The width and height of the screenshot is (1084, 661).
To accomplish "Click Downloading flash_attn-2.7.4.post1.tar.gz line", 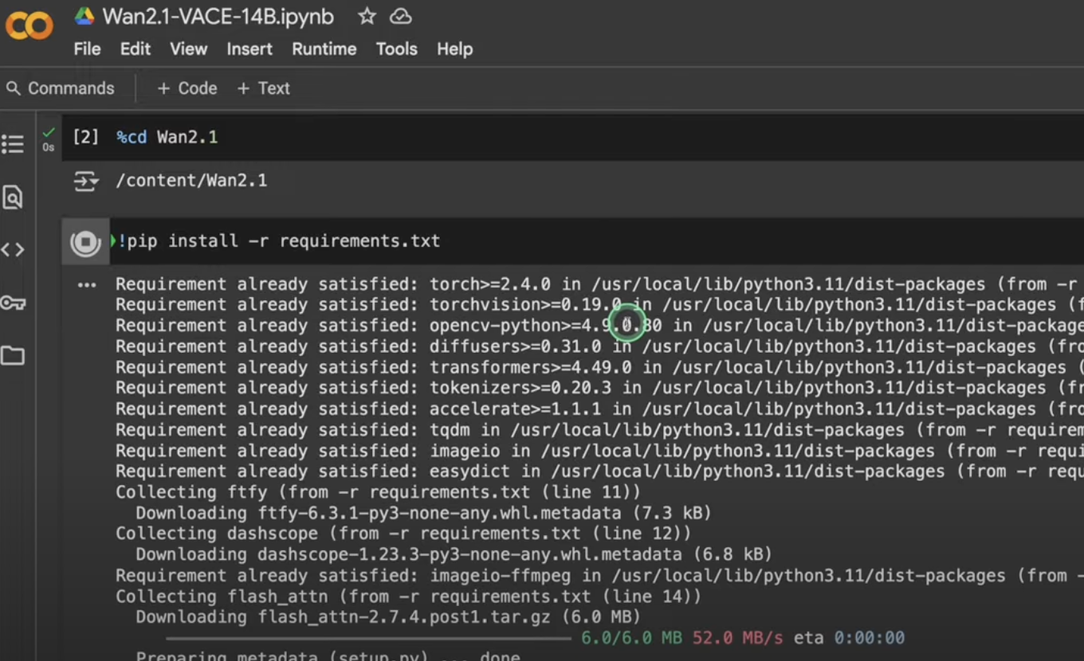I will (x=388, y=616).
